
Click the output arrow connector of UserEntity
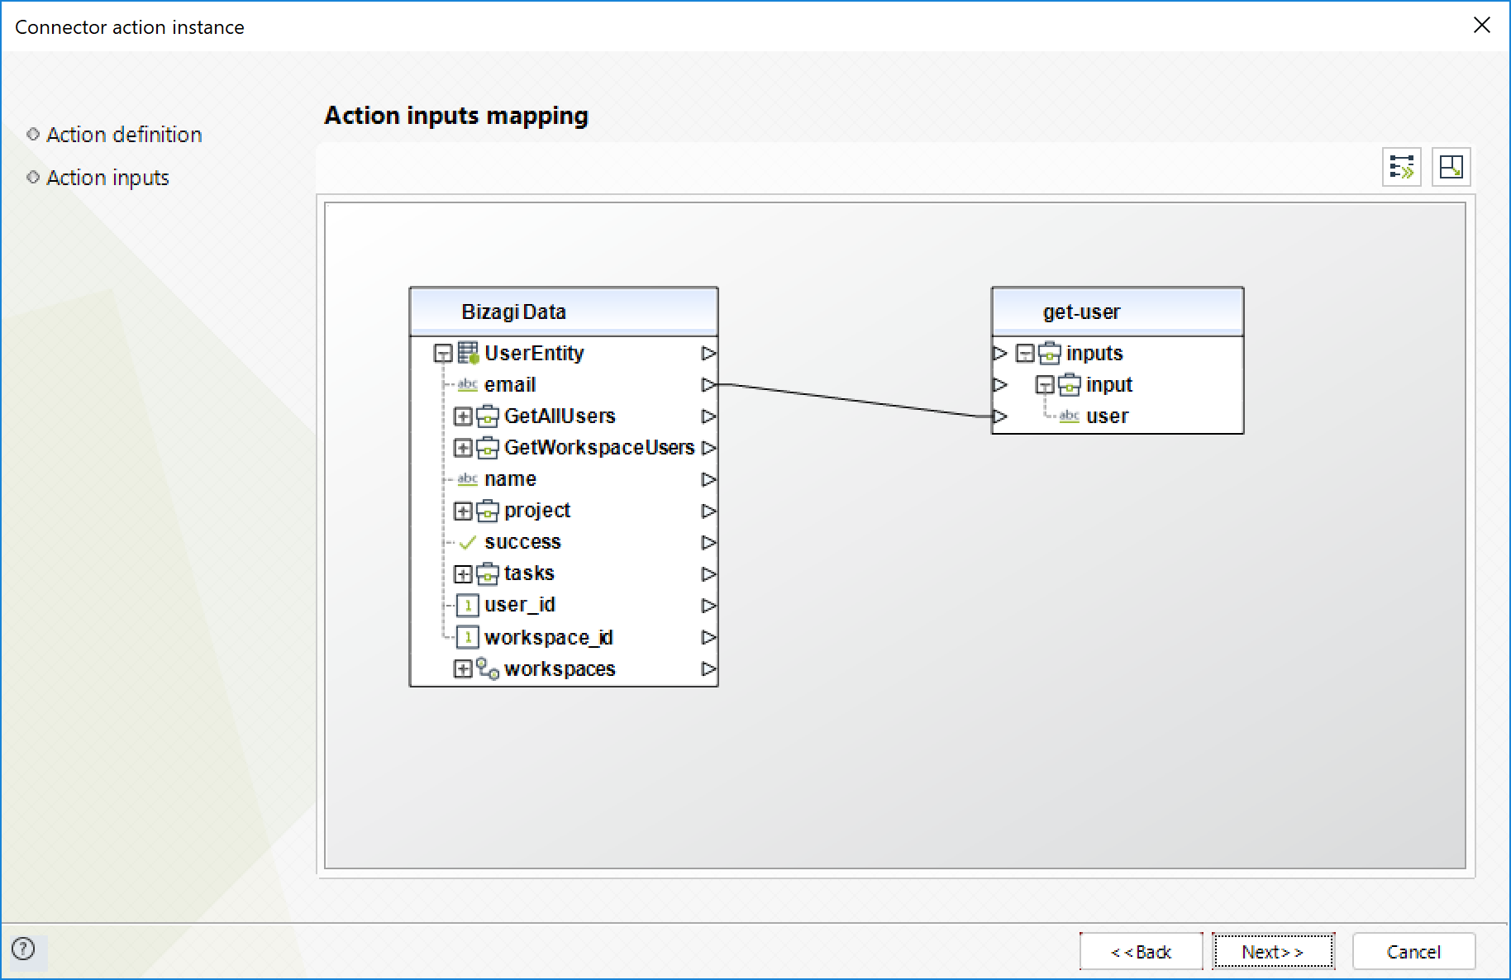coord(708,353)
